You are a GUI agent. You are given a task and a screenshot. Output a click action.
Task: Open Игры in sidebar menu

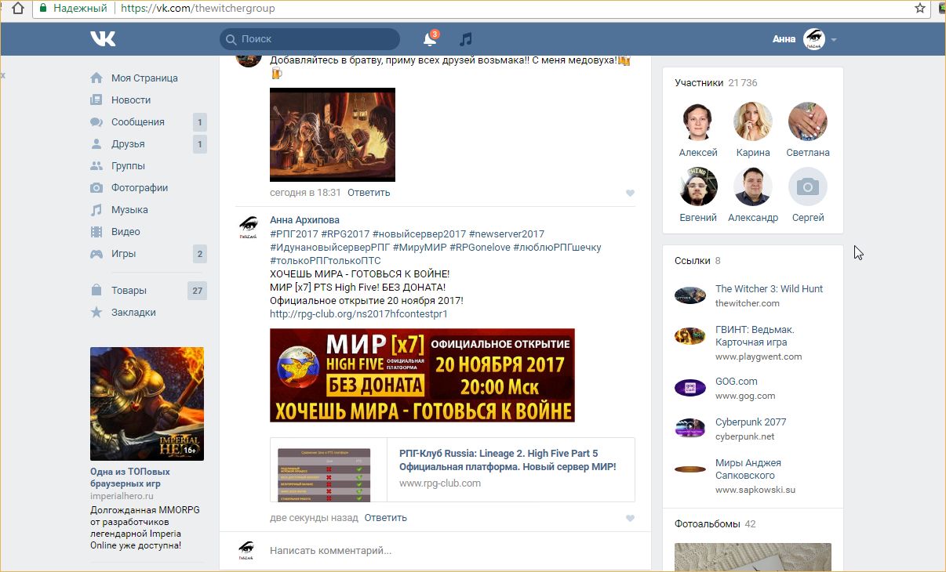tap(123, 254)
